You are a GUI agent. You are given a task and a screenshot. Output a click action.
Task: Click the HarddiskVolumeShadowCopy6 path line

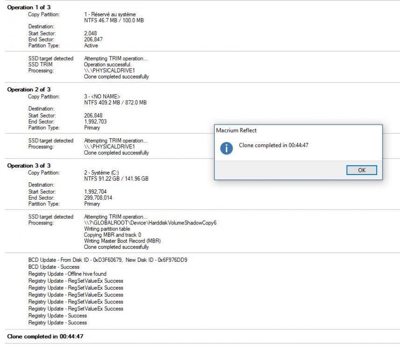coord(150,223)
